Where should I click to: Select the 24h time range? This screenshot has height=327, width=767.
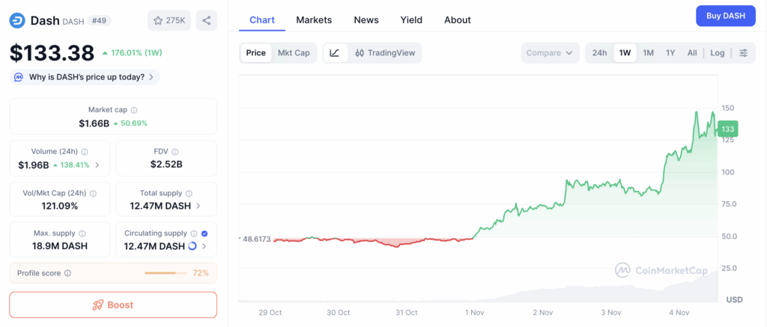[x=599, y=53]
